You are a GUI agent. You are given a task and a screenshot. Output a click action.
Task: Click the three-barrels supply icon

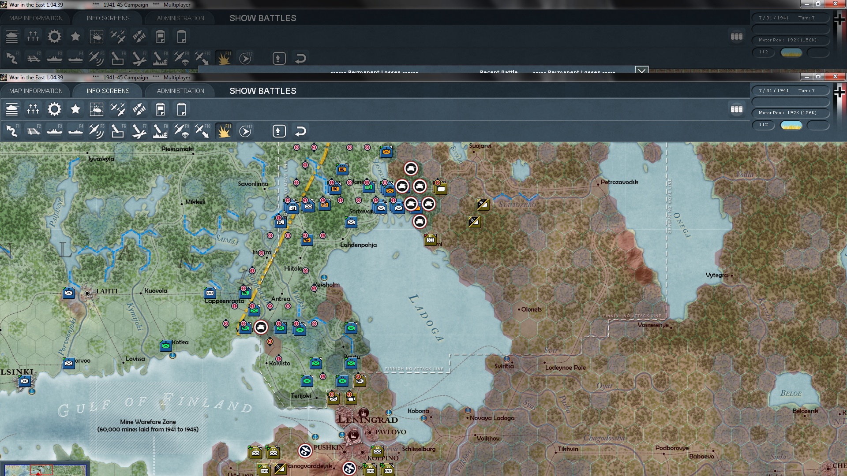point(737,109)
